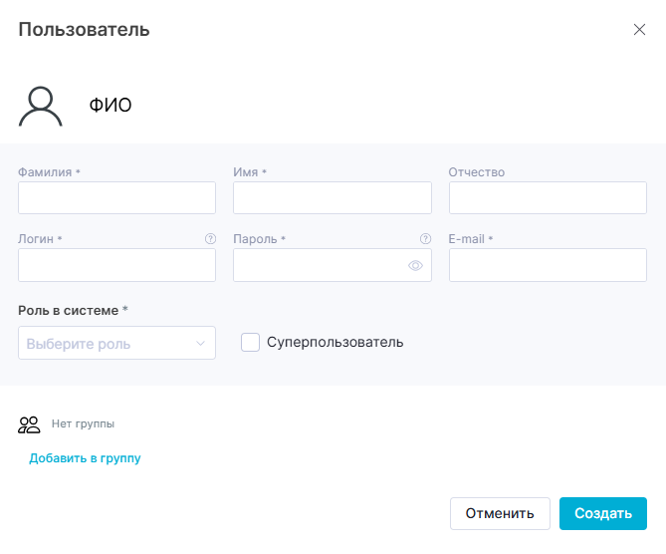Close the Пользователь dialog with the X
Image resolution: width=666 pixels, height=554 pixels.
639,30
